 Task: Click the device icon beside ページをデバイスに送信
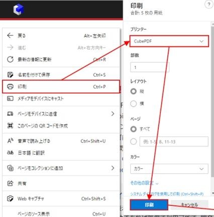pos(10,114)
